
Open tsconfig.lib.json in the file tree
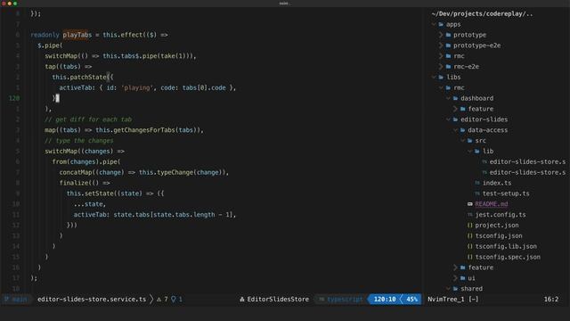tap(506, 246)
